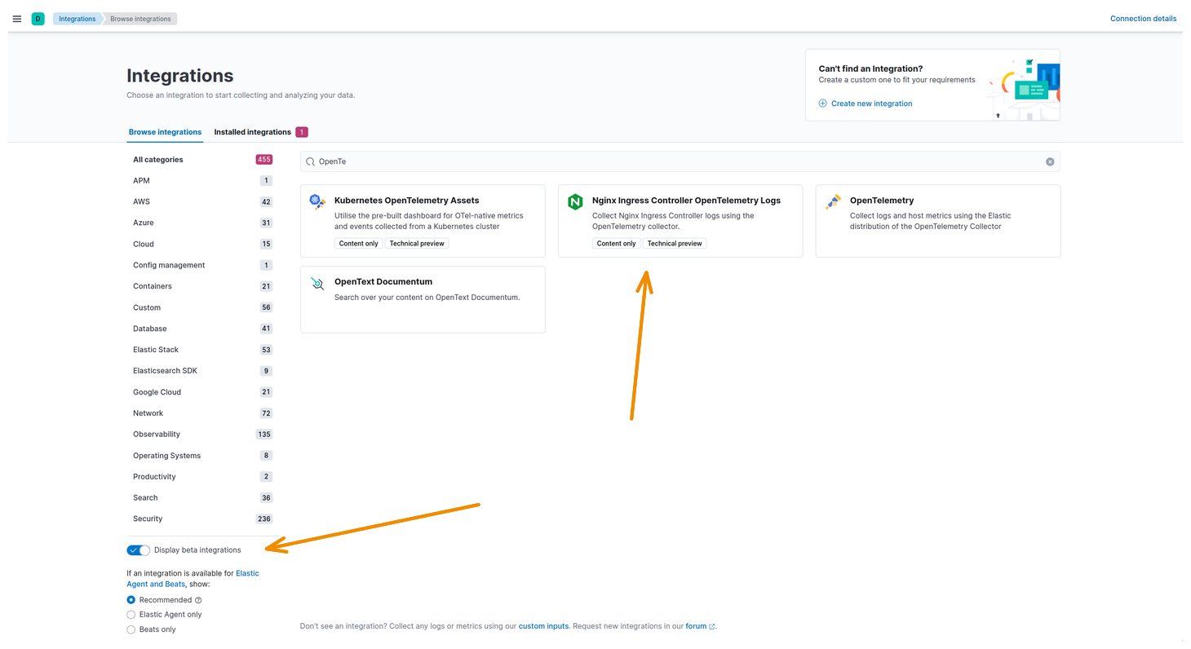1191x649 pixels.
Task: Open Nginx Ingress Controller OpenTelemetry Logs title
Action: click(x=686, y=201)
